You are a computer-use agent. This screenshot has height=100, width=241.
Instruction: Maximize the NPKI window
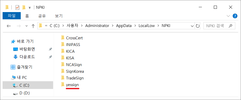(x=215, y=7)
